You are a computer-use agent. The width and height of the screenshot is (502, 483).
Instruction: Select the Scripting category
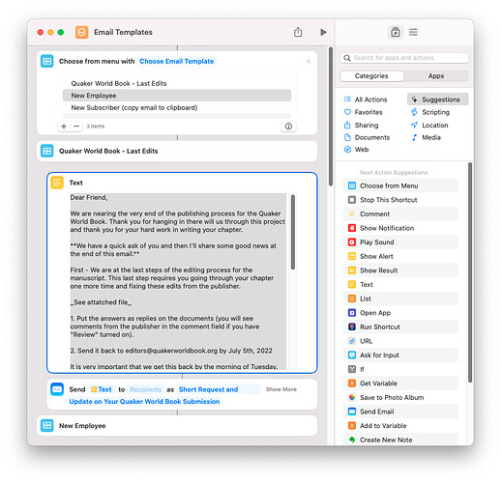tap(430, 112)
